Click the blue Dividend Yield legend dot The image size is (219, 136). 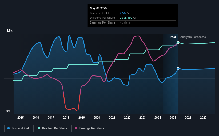9,128
